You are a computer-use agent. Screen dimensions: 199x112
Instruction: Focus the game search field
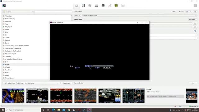(x=53, y=12)
